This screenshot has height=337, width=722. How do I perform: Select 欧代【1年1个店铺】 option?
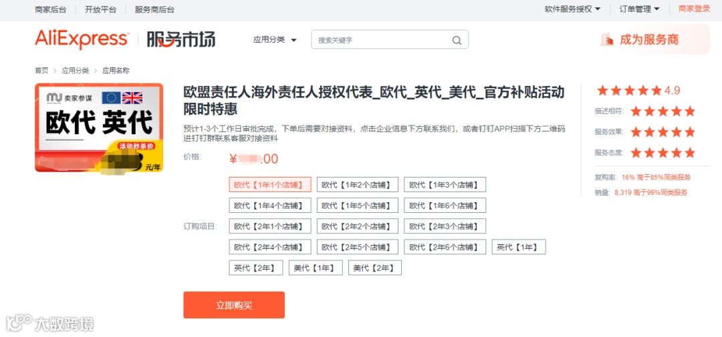point(270,185)
